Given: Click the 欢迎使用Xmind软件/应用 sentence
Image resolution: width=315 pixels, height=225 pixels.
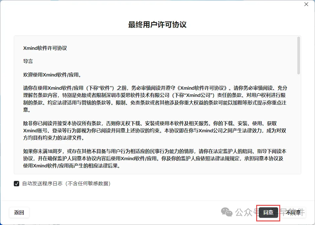Looking at the screenshot, I should [x=52, y=75].
